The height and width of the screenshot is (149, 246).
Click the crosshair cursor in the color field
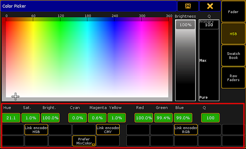16,96
